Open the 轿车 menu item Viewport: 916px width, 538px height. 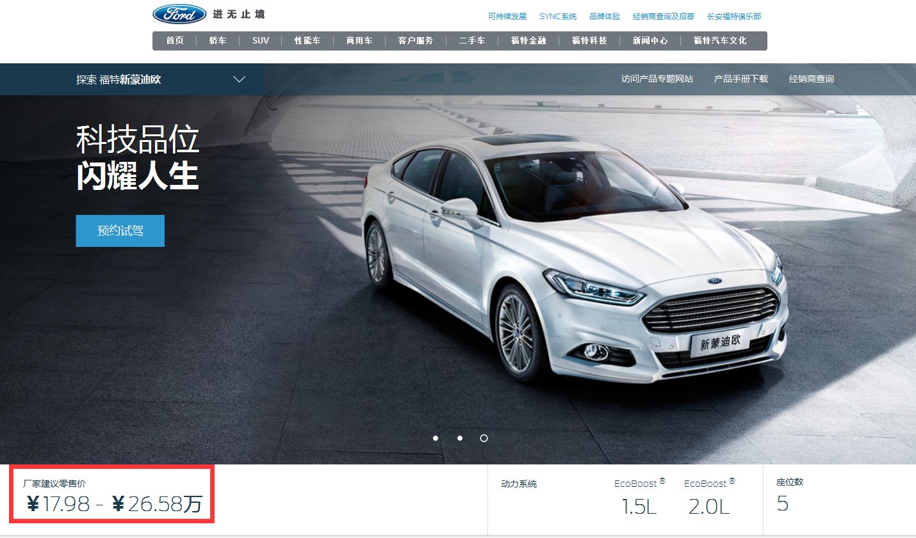(218, 41)
